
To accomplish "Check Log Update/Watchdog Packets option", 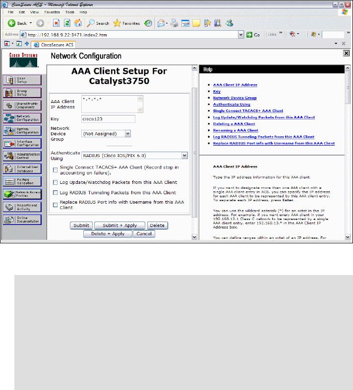I will click(55, 182).
